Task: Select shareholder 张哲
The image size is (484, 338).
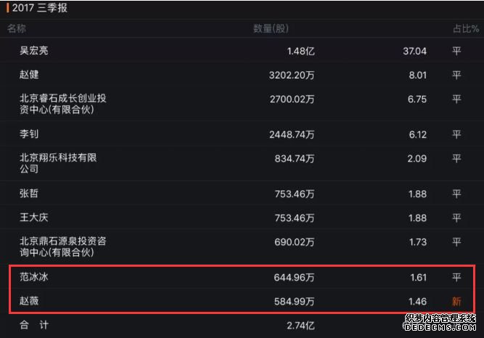Action: (x=30, y=193)
